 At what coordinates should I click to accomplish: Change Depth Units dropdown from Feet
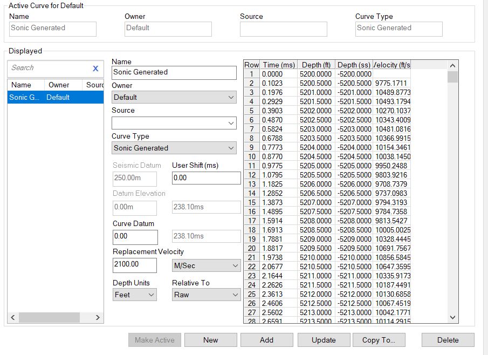point(134,295)
